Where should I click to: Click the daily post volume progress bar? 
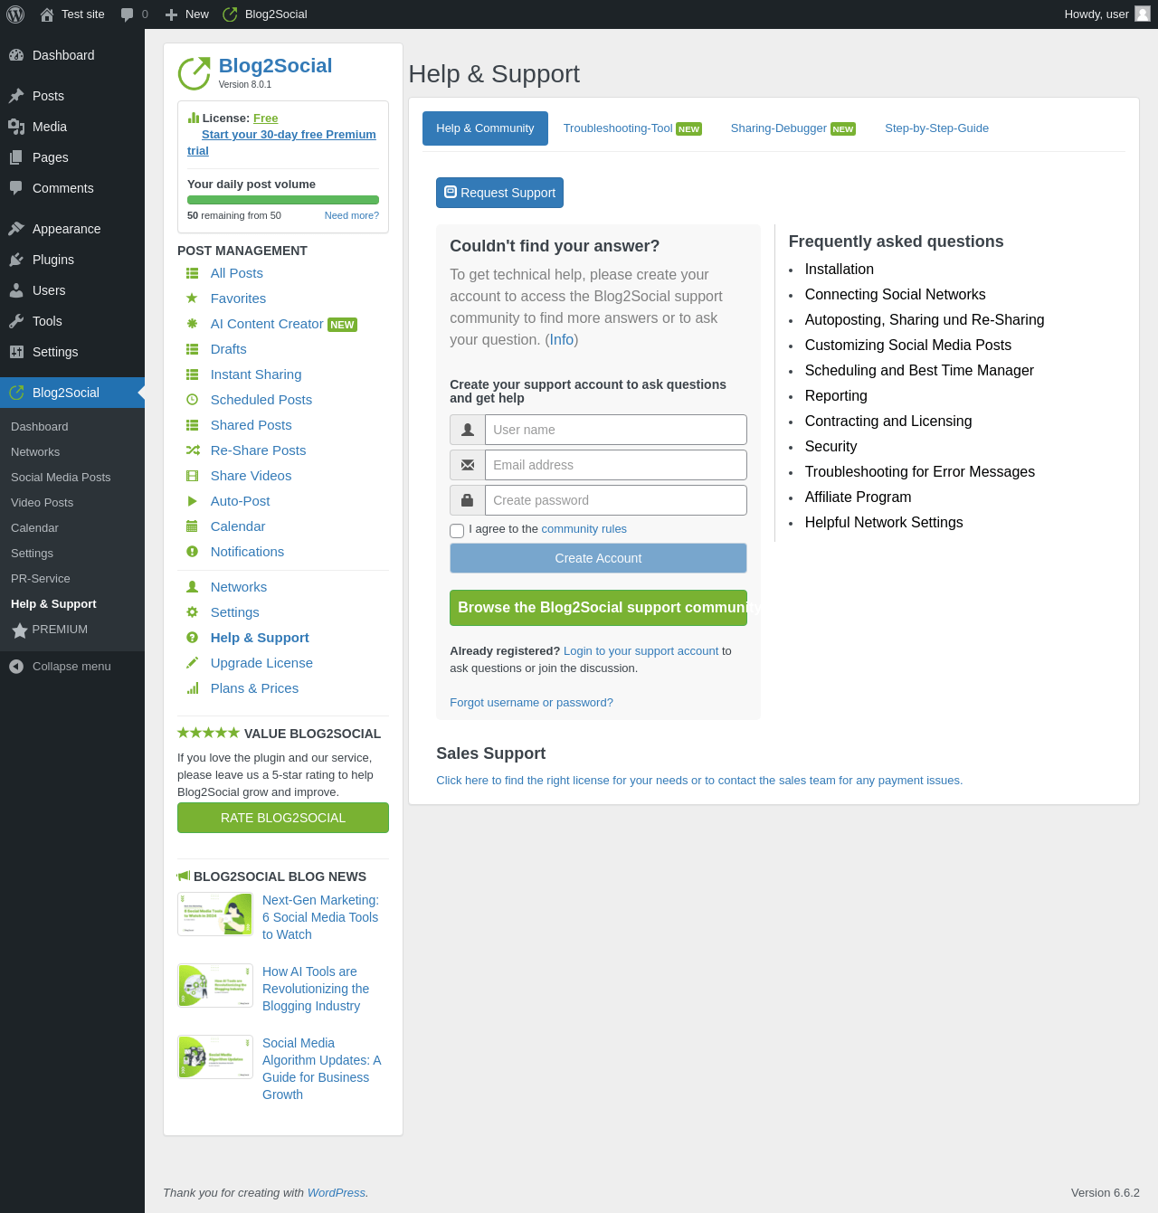283,200
